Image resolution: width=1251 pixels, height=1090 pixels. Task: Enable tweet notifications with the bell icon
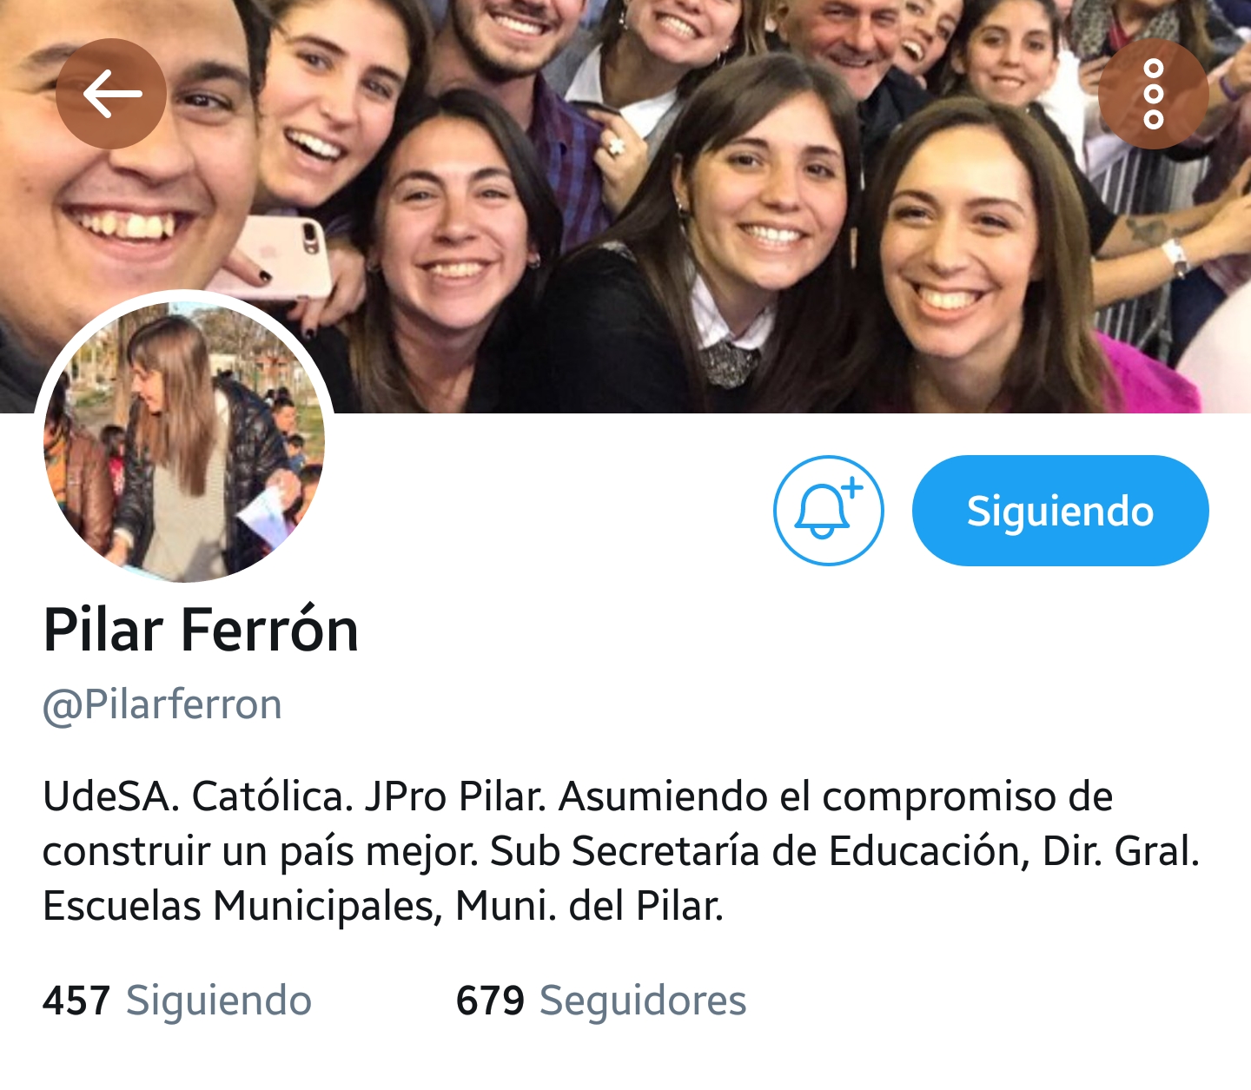click(x=829, y=511)
